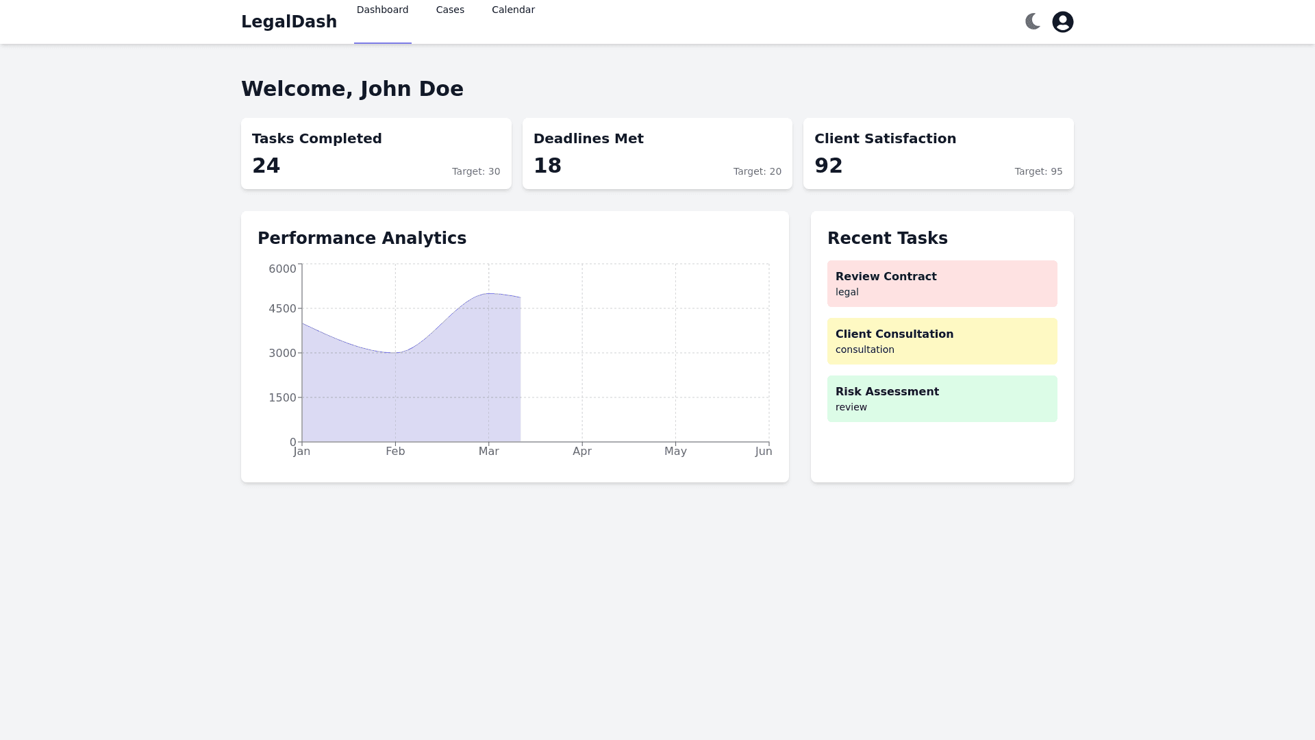This screenshot has height=740, width=1315.
Task: Click the LegalDash logo text
Action: (288, 22)
